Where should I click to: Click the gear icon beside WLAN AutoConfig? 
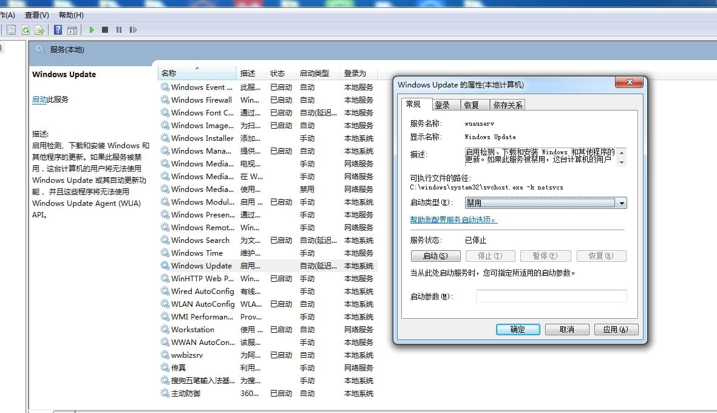[165, 303]
